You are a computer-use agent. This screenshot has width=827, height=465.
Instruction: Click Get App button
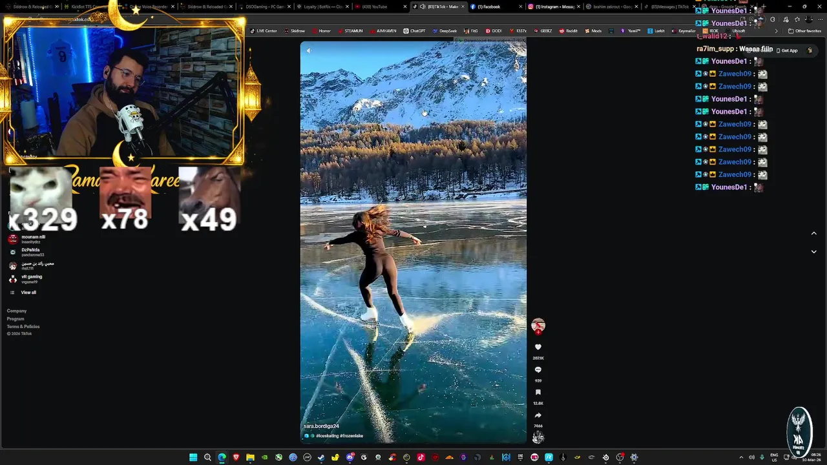tap(787, 50)
